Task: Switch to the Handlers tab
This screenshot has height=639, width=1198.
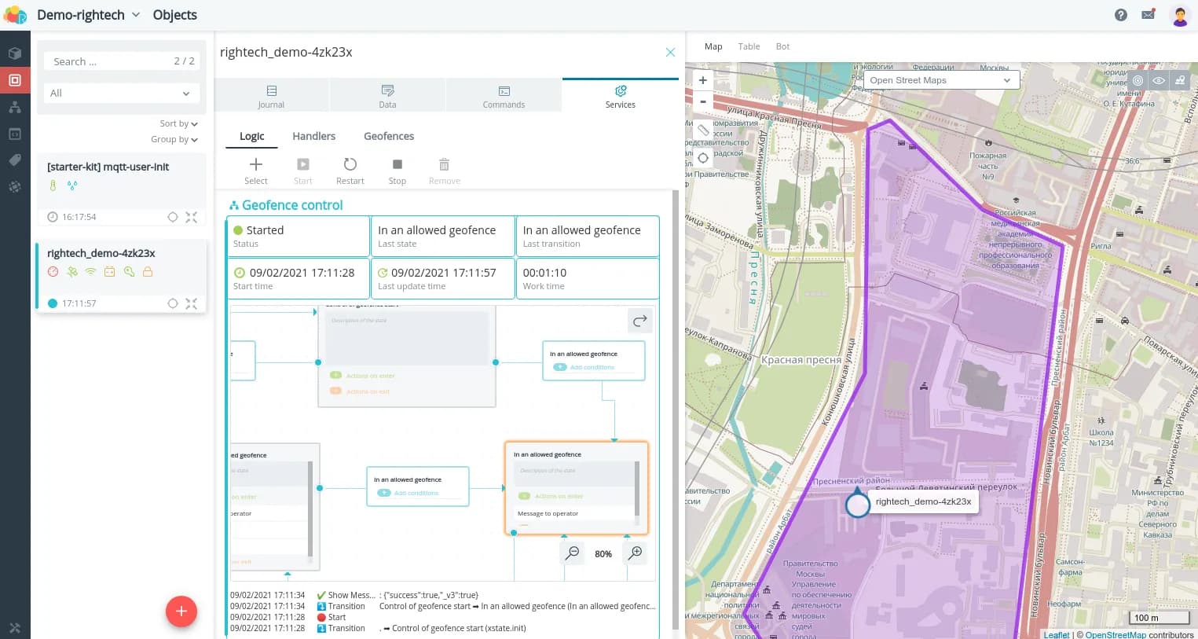Action: [x=313, y=136]
